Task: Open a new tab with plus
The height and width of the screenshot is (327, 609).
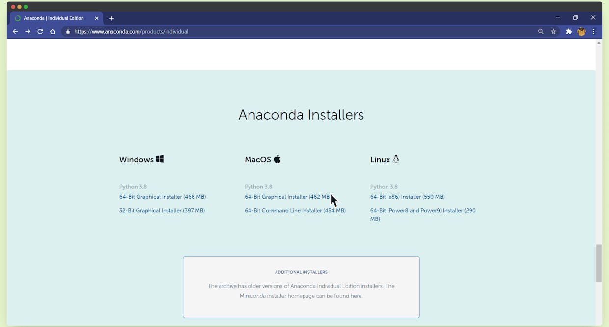Action: pos(111,18)
